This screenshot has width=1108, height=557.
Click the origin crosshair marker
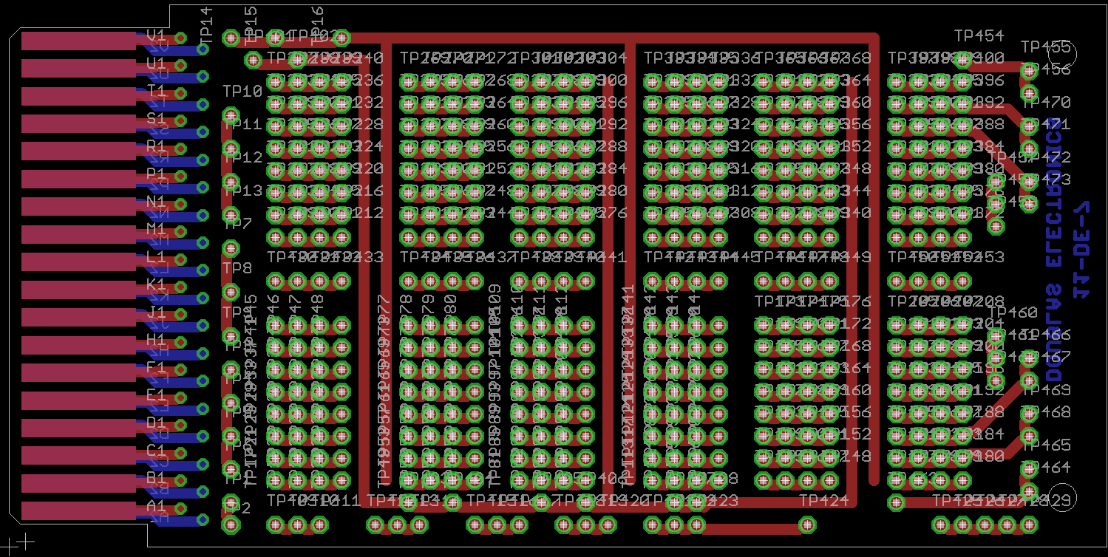26,542
